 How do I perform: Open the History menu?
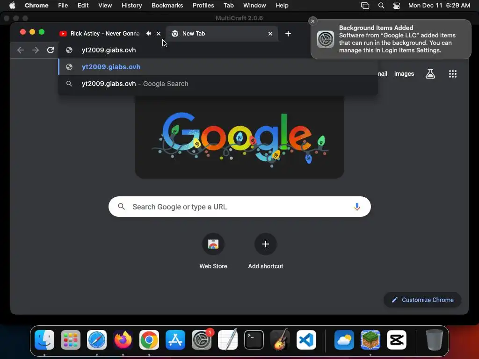[131, 5]
